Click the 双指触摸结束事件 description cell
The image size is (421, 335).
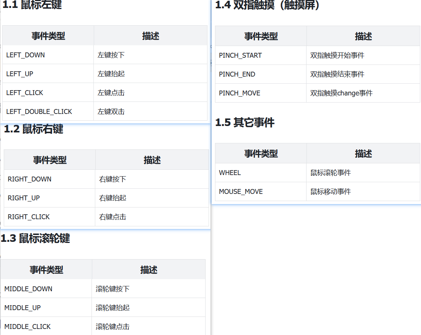point(337,74)
